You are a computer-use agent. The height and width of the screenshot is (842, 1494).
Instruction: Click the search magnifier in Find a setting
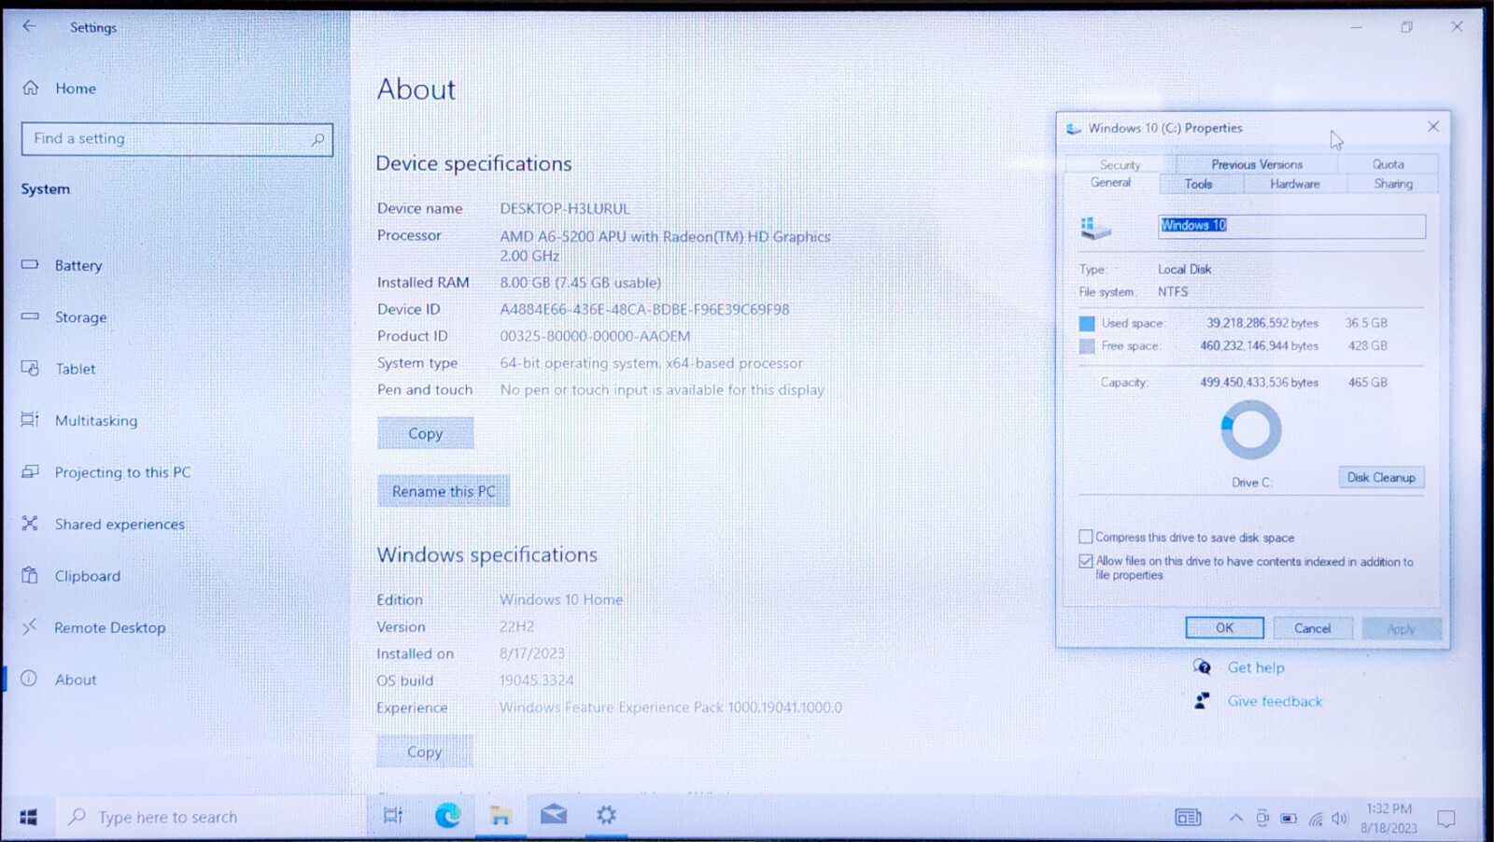pyautogui.click(x=317, y=139)
